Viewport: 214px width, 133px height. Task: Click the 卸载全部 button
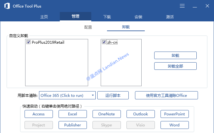coord(175,66)
